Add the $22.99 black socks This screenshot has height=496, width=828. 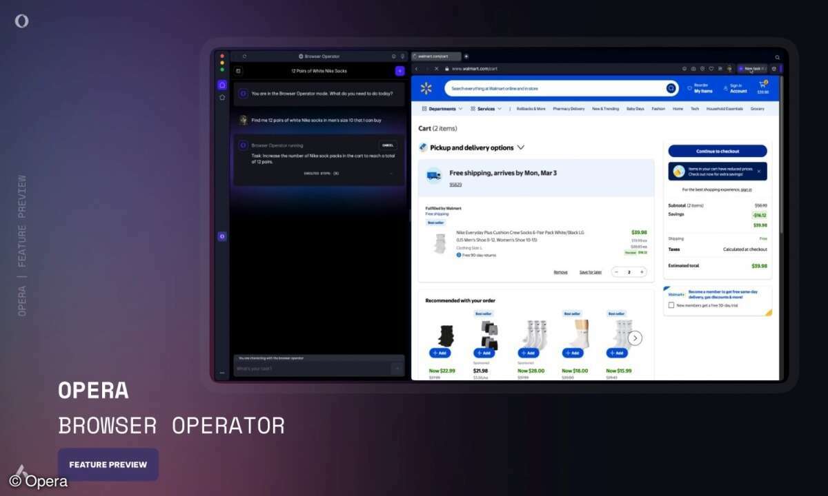coord(440,353)
